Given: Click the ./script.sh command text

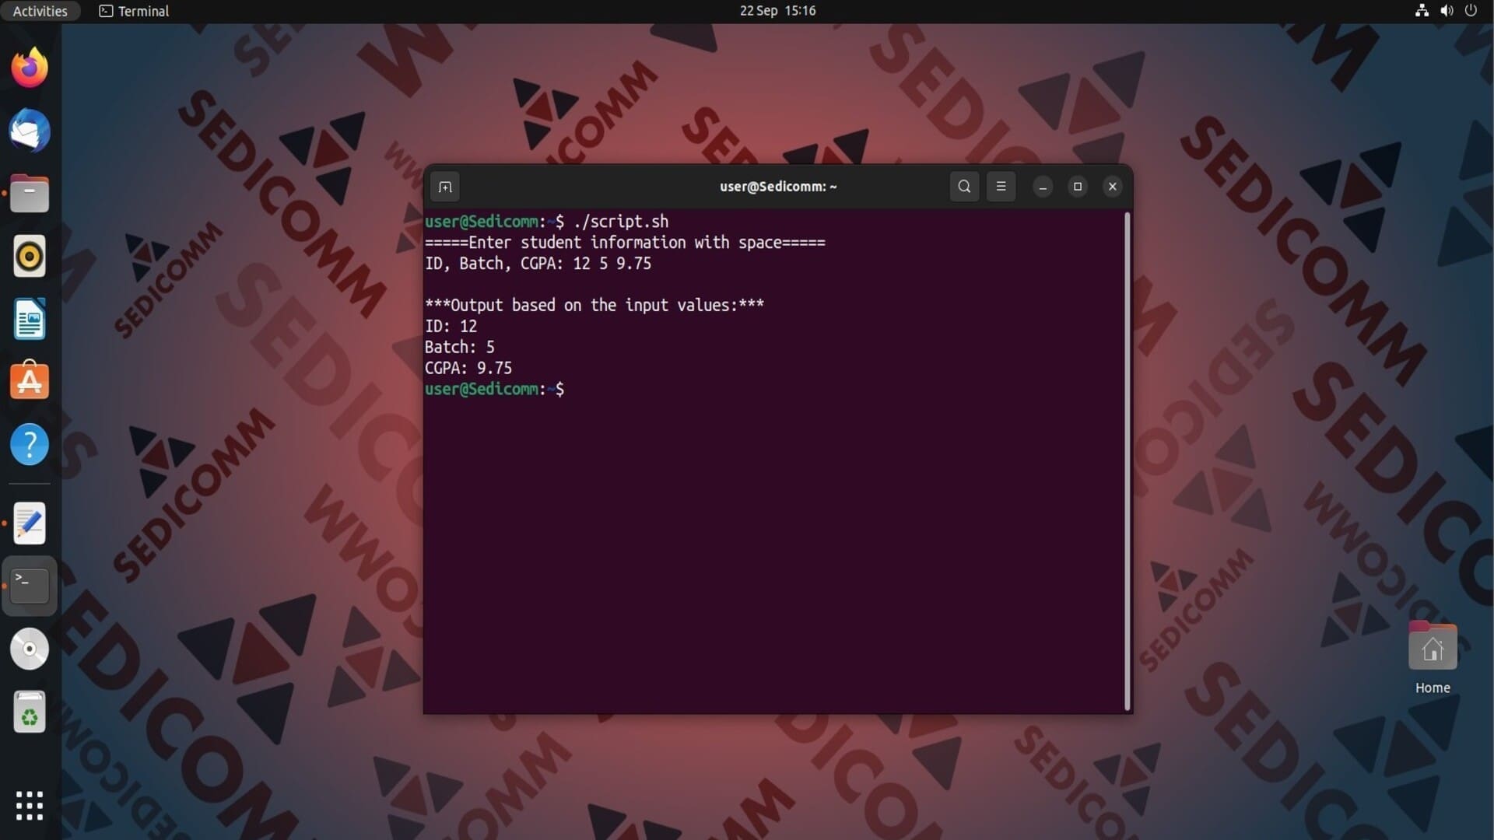Looking at the screenshot, I should pos(621,222).
